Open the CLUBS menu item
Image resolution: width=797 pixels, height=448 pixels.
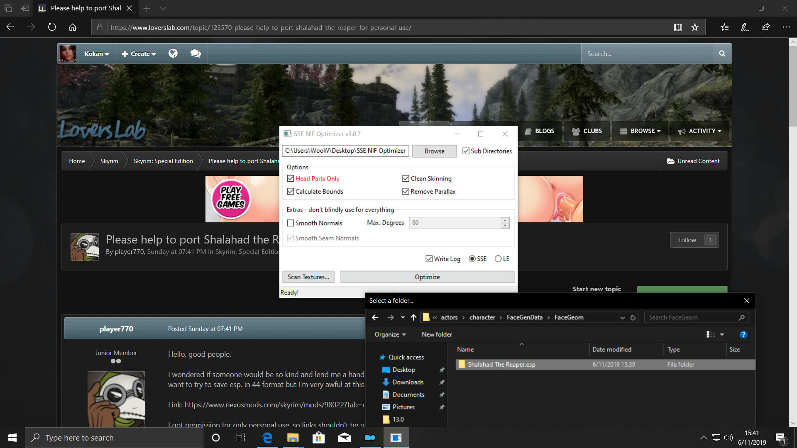click(x=587, y=131)
